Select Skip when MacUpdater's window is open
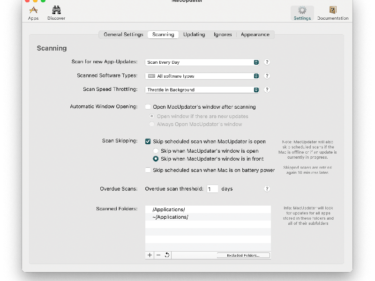The width and height of the screenshot is (375, 281). pos(156,151)
